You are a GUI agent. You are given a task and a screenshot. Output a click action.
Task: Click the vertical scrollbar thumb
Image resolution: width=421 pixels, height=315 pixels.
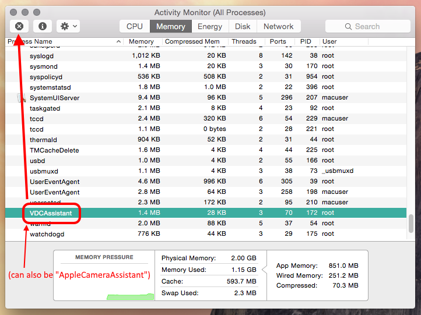411,223
